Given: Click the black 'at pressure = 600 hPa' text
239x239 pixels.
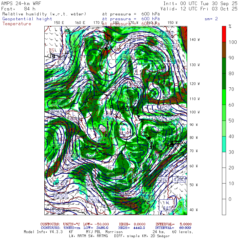Looking at the screenshot, I should click(131, 14).
